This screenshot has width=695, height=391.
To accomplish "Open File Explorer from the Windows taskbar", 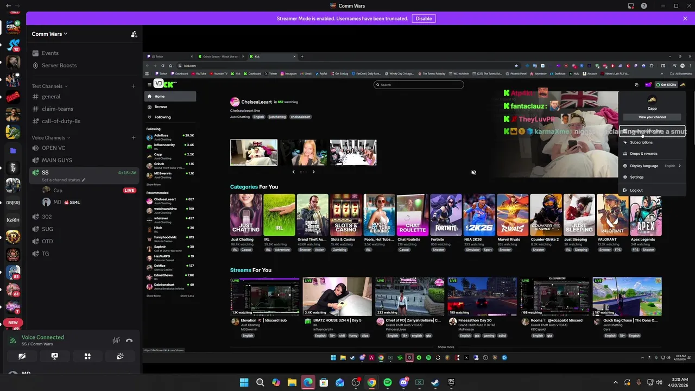I will click(292, 382).
